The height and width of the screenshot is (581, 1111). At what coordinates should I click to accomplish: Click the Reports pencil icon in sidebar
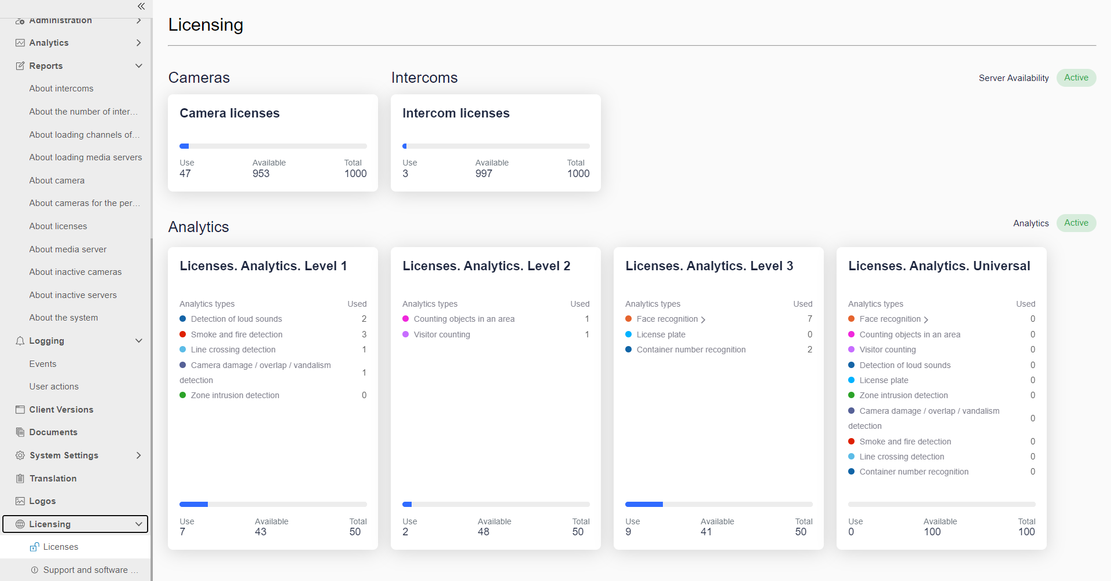pos(20,66)
